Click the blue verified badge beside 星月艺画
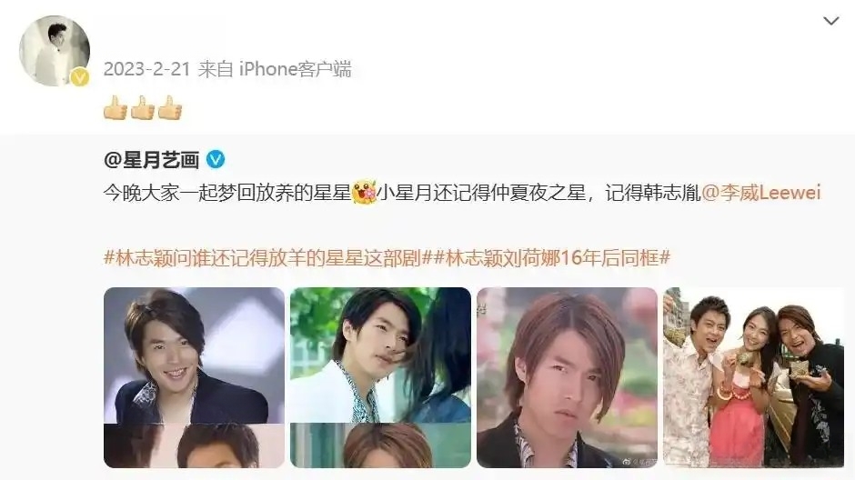The image size is (855, 480). (x=216, y=160)
